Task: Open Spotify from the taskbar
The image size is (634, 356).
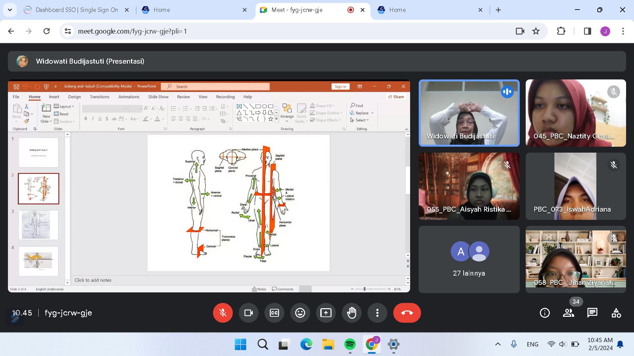Action: [x=350, y=344]
